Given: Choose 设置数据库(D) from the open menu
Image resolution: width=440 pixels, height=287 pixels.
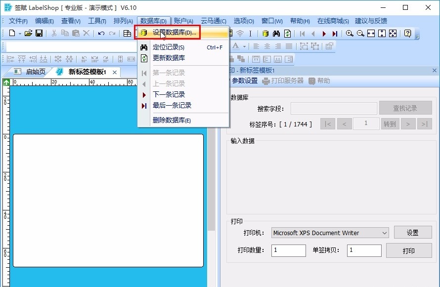Looking at the screenshot, I should 174,32.
